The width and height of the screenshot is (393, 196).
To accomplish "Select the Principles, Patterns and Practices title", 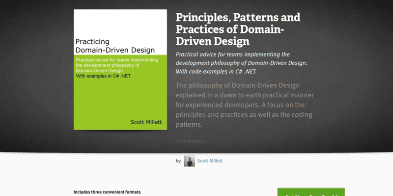I will [238, 29].
